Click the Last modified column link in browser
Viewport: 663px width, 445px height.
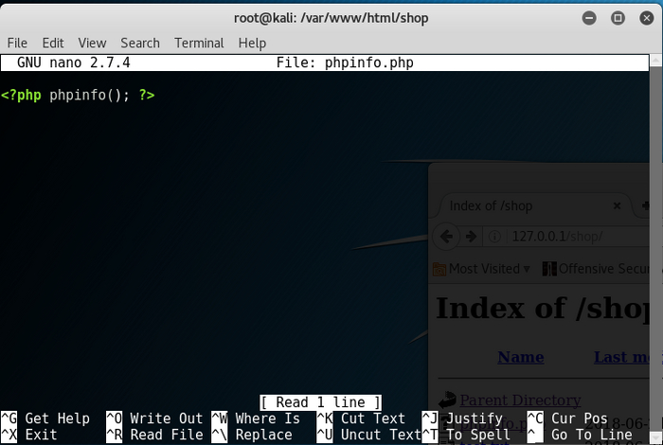[621, 358]
